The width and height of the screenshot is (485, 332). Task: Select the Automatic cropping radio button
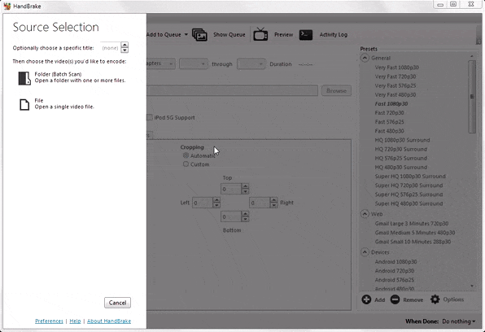click(x=186, y=155)
